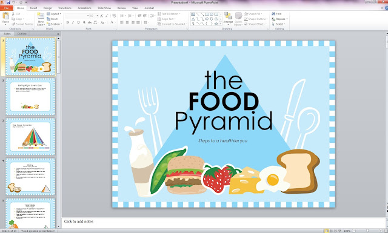Click the Text Shadow icon

(84, 22)
